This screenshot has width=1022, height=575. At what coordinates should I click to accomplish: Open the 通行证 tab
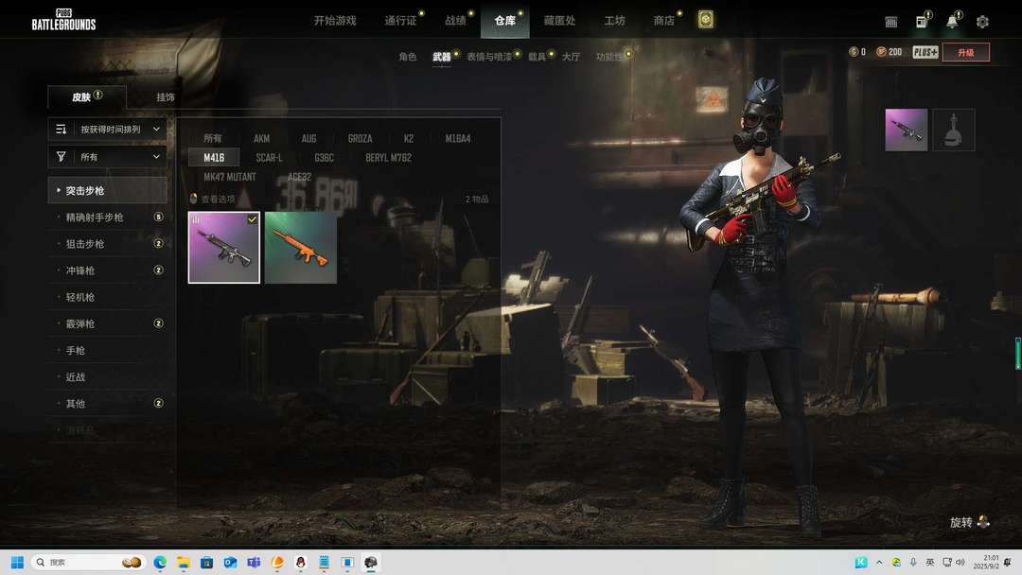400,21
